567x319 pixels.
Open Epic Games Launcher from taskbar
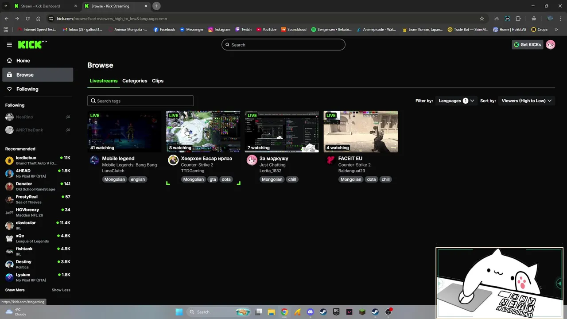tap(336, 312)
